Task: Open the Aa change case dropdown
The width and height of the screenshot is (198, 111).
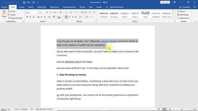Action: (55, 12)
